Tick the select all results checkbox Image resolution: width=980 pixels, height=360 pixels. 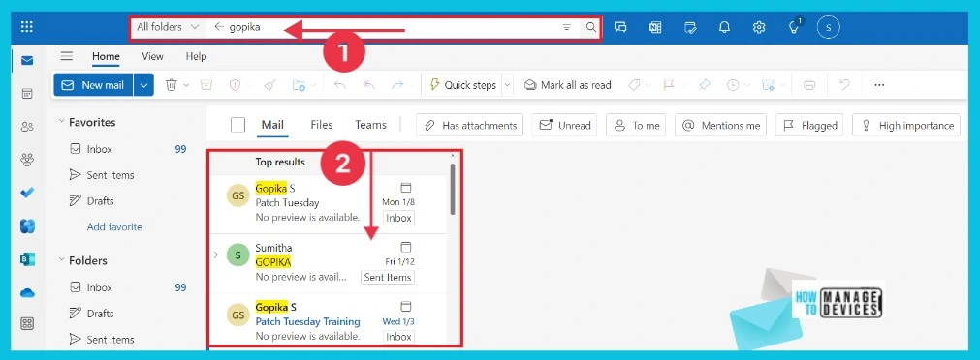237,125
